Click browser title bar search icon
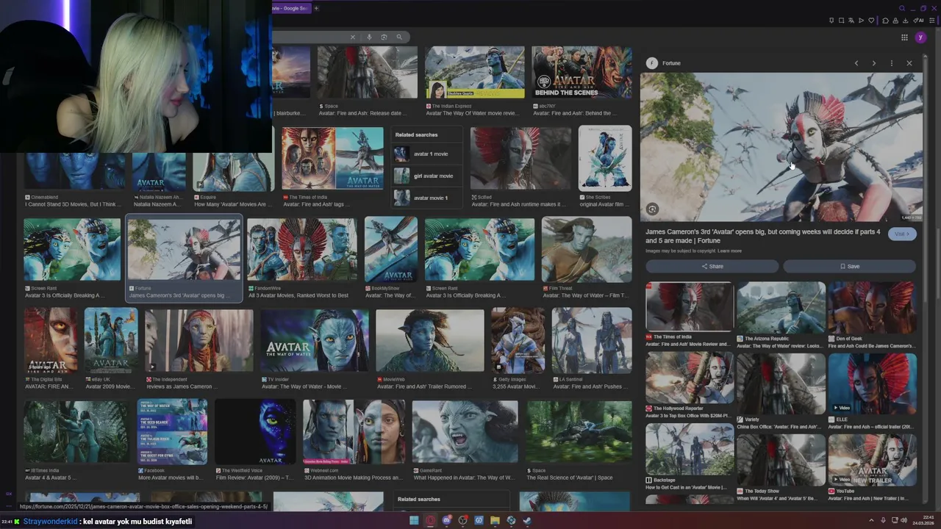 [x=902, y=8]
